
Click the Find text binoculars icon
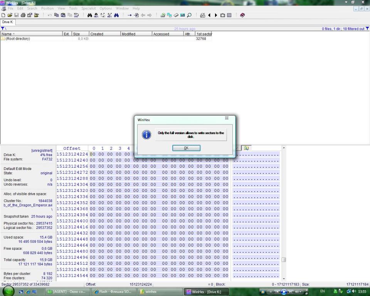[x=90, y=15]
